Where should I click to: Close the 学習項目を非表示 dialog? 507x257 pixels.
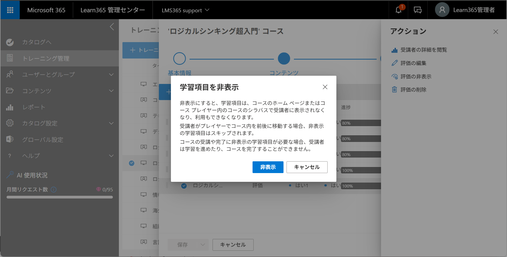325,87
